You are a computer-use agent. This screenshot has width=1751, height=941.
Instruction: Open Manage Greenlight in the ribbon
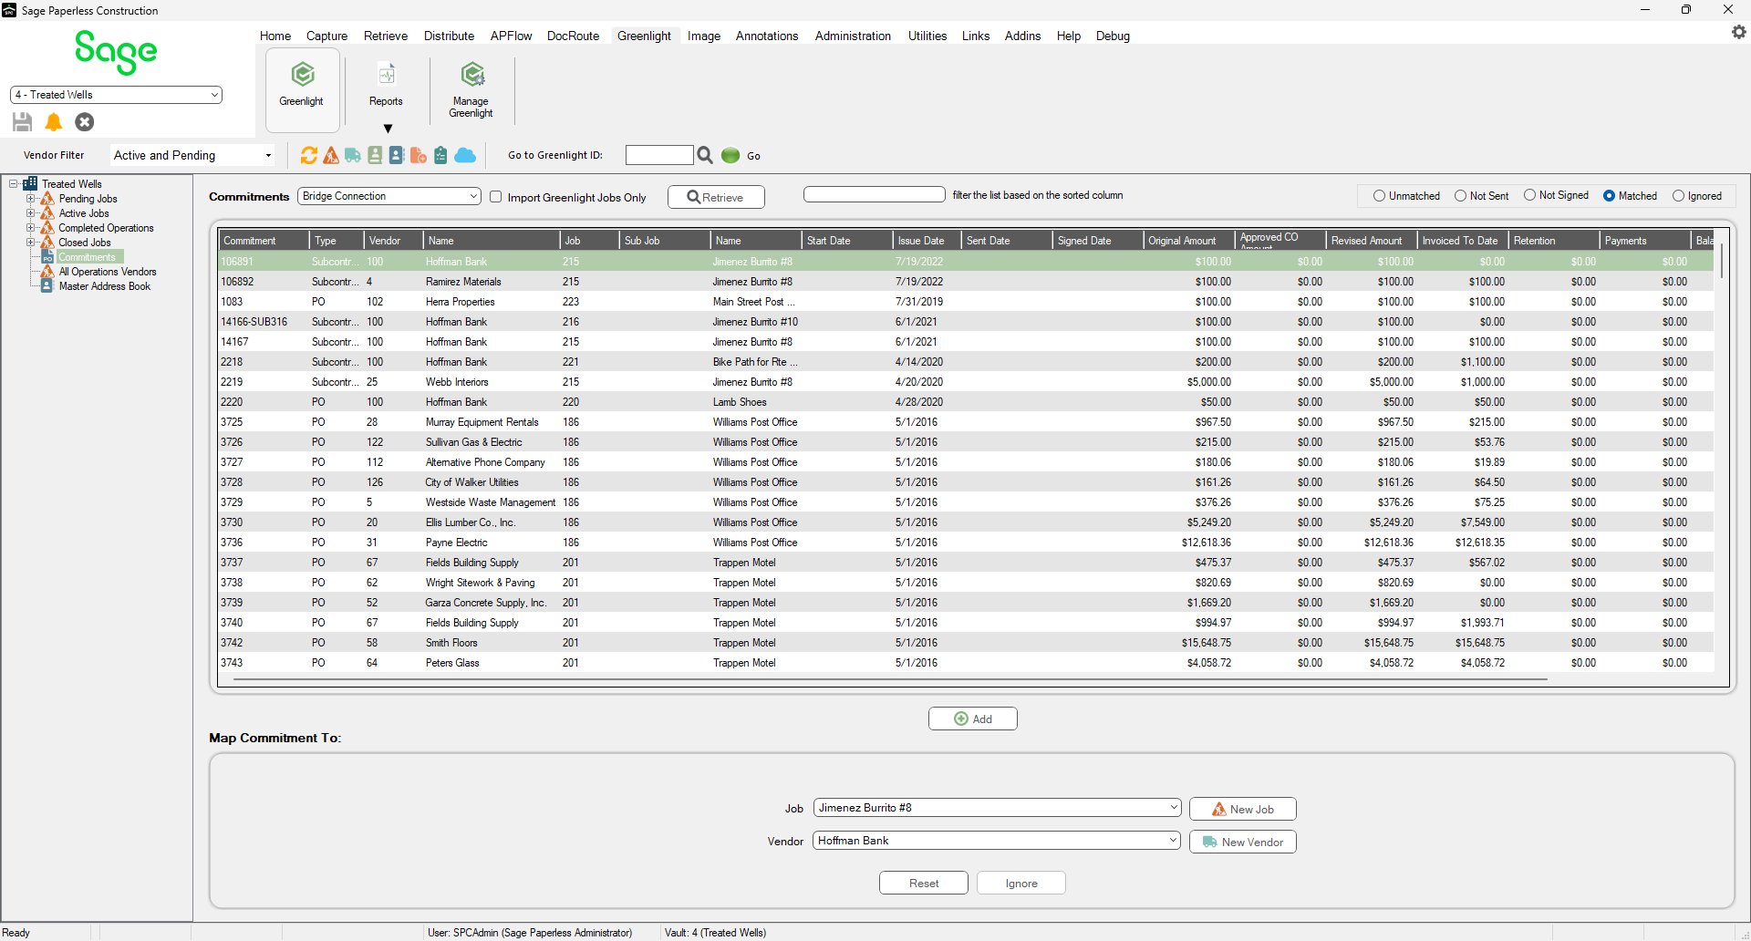pyautogui.click(x=471, y=88)
